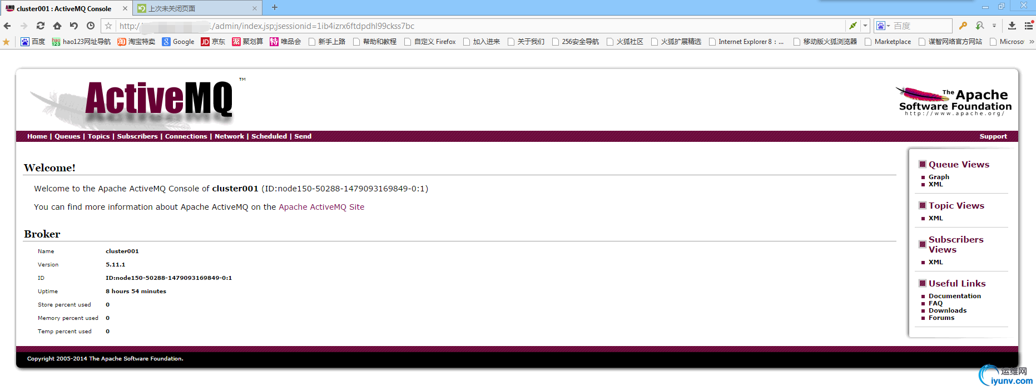Open the Internet Explorer 8 bookmark
The width and height of the screenshot is (1036, 390).
[x=746, y=42]
